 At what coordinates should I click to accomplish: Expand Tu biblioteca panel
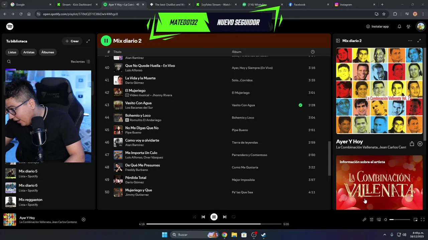(88, 41)
